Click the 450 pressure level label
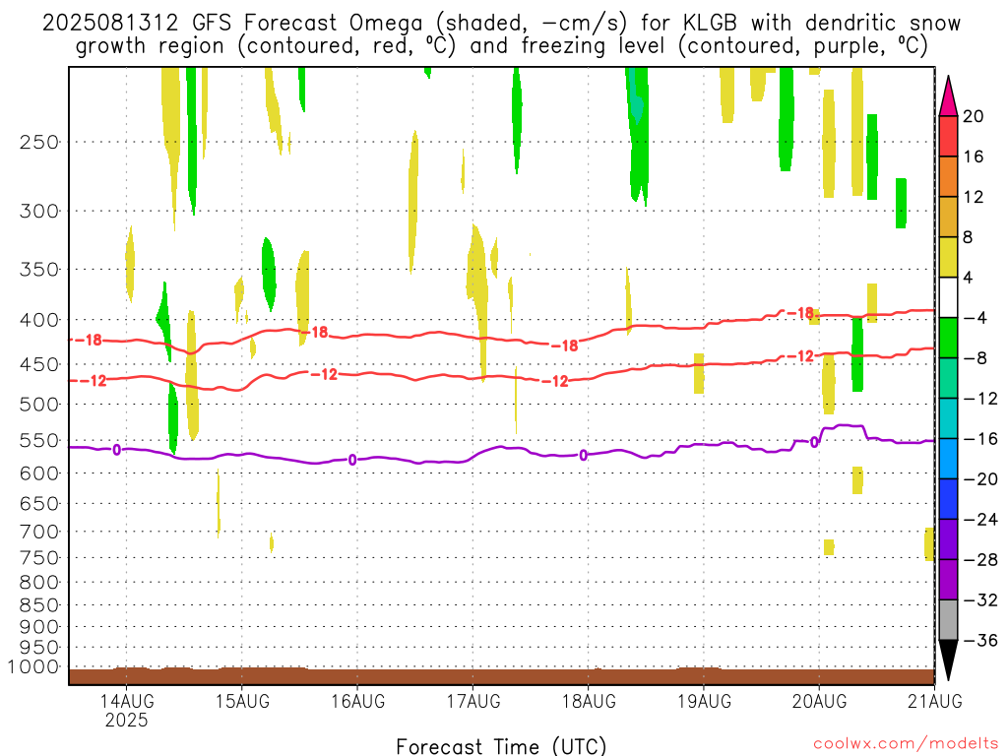Viewport: 1008px width, 756px height. [x=39, y=364]
